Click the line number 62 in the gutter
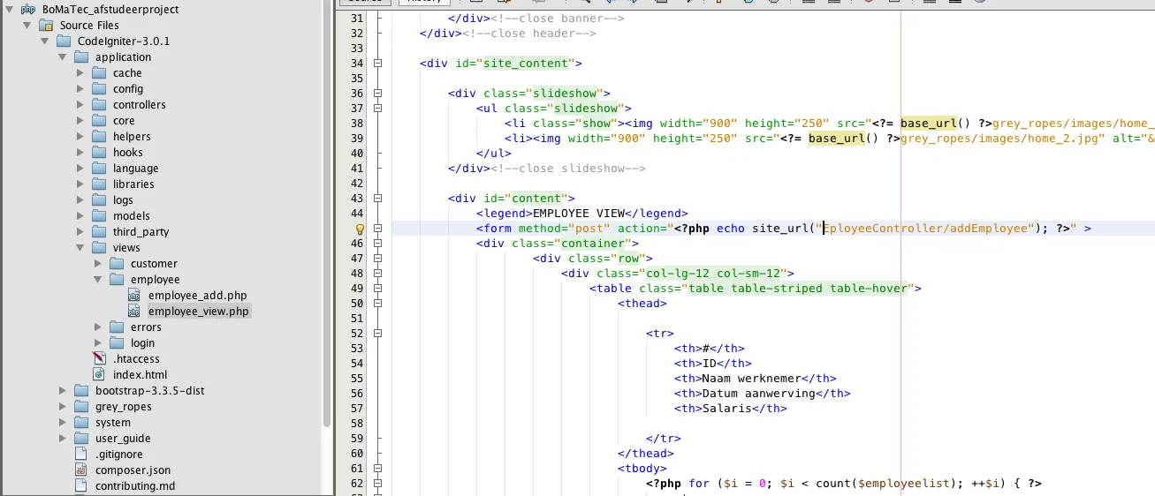Viewport: 1155px width, 496px height. click(x=356, y=484)
